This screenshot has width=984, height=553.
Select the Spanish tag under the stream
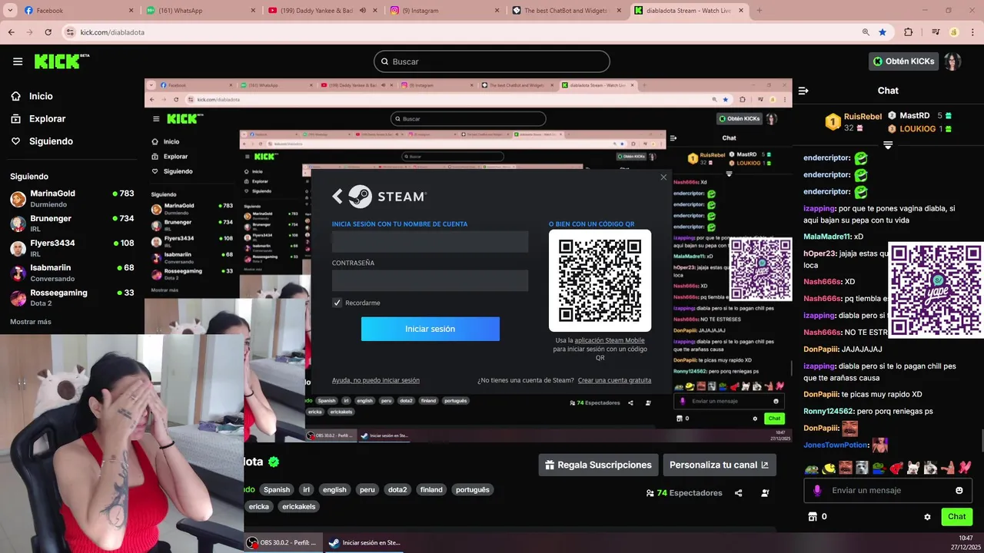point(277,489)
